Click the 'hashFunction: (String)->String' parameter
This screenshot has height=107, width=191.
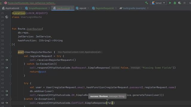(x=40, y=40)
